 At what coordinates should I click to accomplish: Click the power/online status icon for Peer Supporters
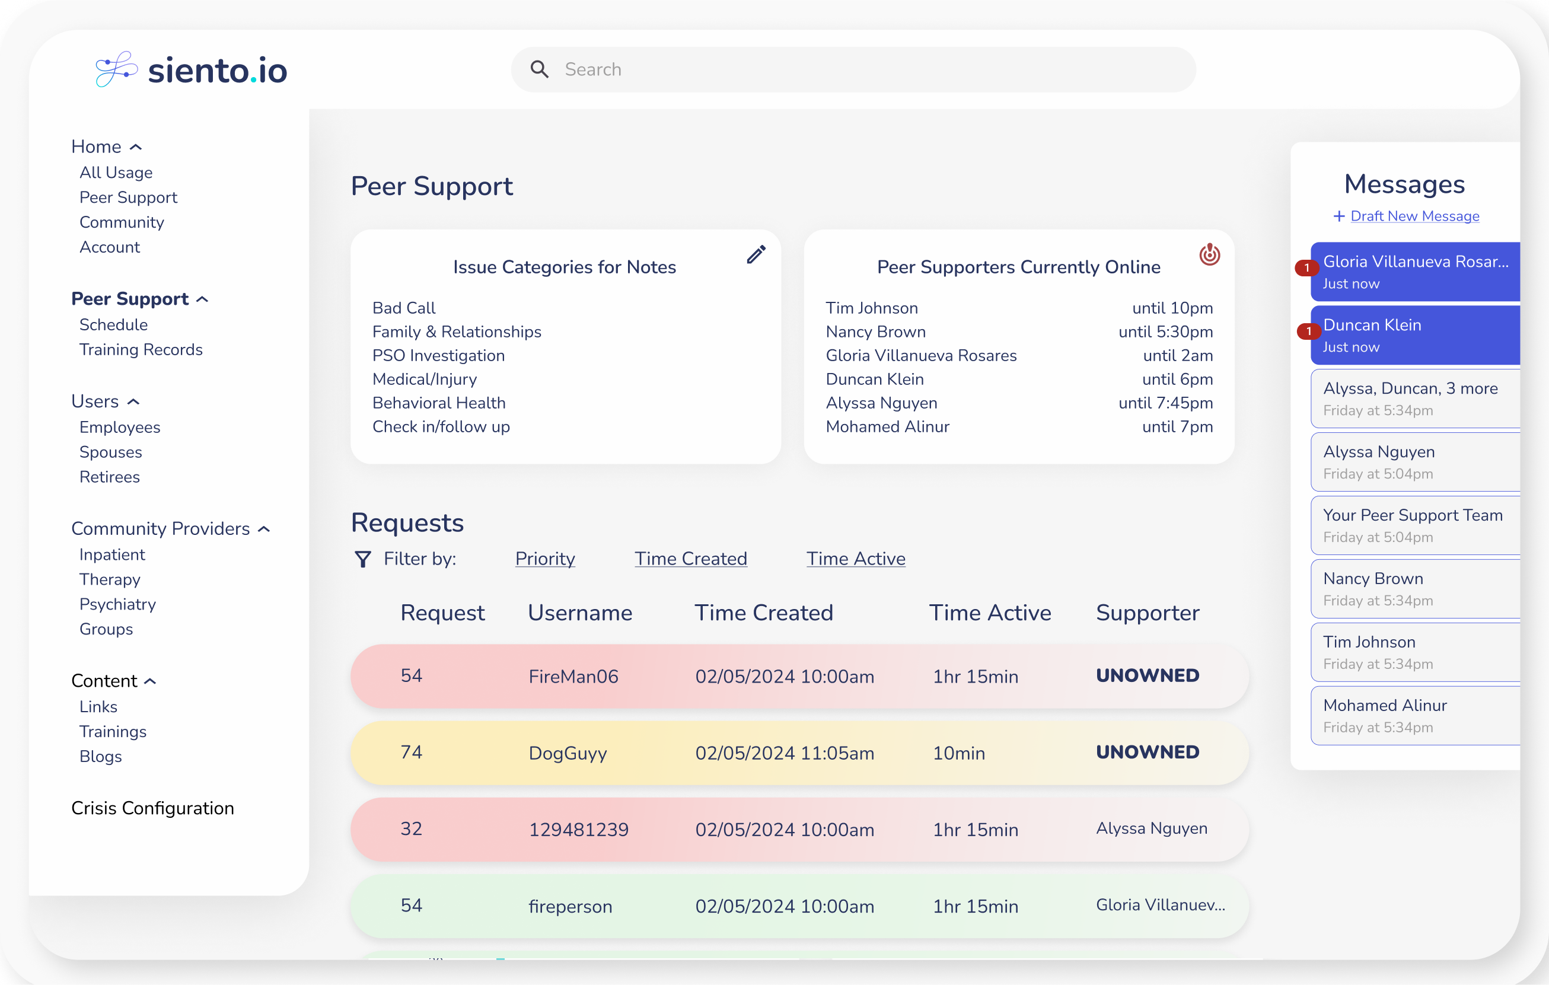tap(1210, 254)
